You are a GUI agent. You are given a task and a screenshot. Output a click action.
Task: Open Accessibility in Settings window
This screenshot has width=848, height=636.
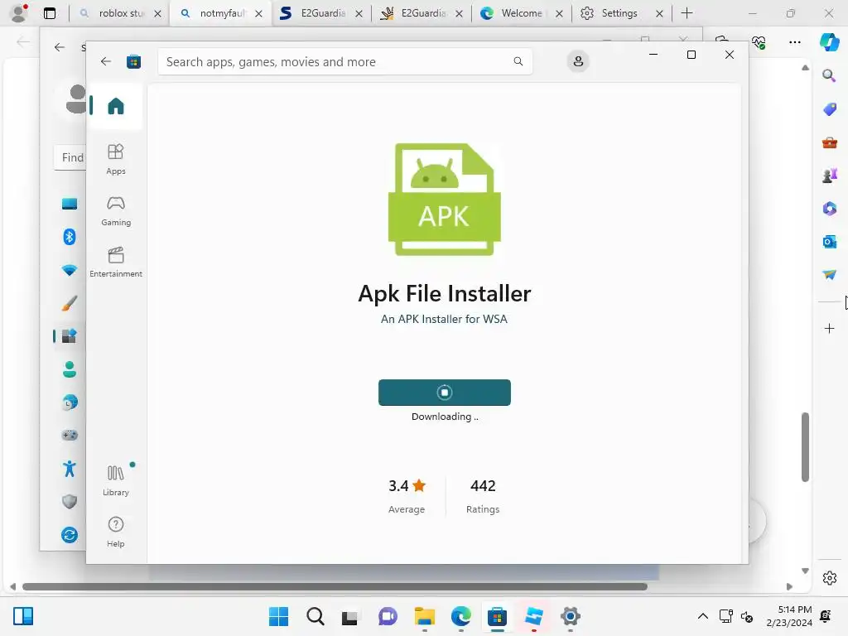[x=70, y=469]
